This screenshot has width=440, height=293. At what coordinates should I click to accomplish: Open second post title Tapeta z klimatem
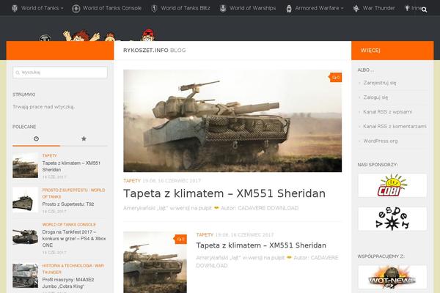(261, 245)
